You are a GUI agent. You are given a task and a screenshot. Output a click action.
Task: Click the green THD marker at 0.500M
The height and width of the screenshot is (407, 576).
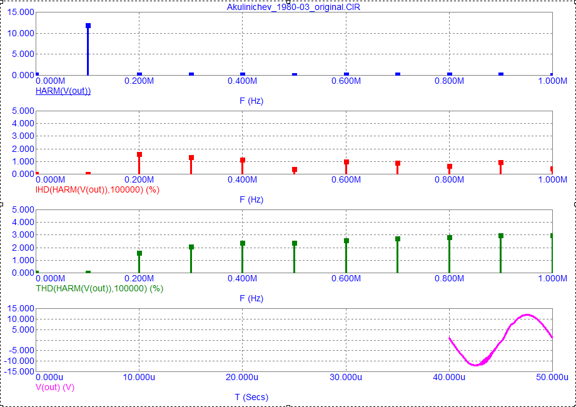click(x=295, y=243)
